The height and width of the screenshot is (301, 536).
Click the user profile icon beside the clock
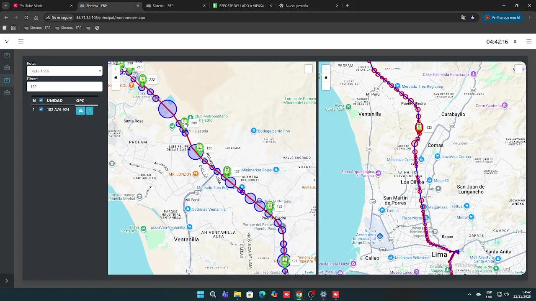[515, 42]
